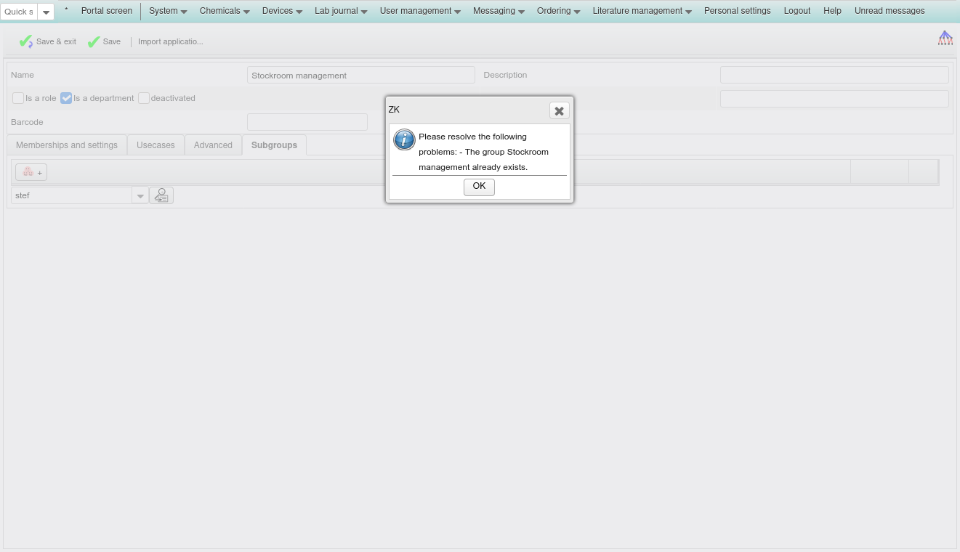The height and width of the screenshot is (552, 960).
Task: Click the hierarchy tree icon at top right
Action: pos(945,38)
